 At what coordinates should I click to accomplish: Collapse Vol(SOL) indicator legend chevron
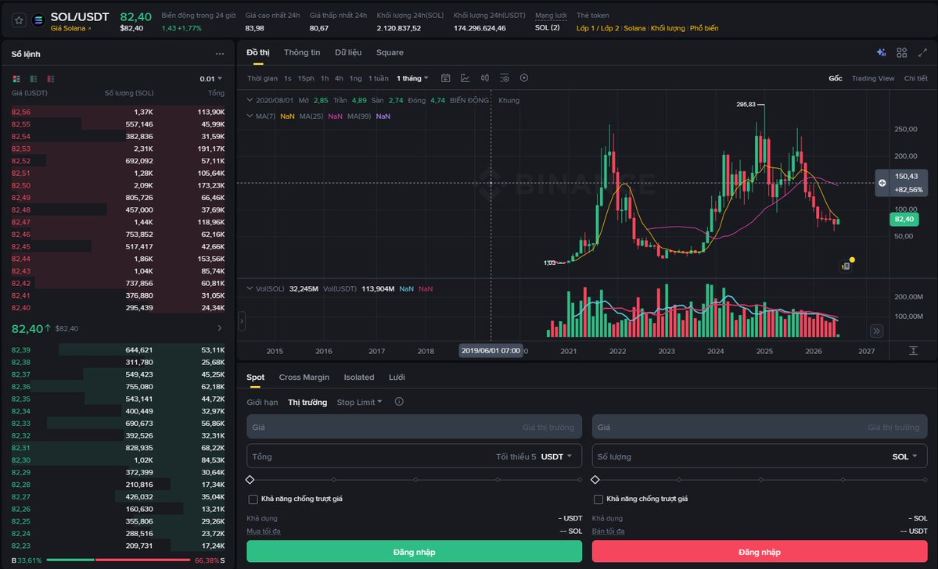point(250,288)
